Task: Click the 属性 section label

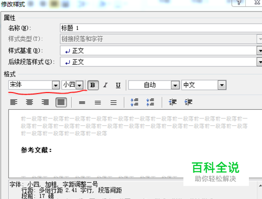Action: pyautogui.click(x=9, y=18)
